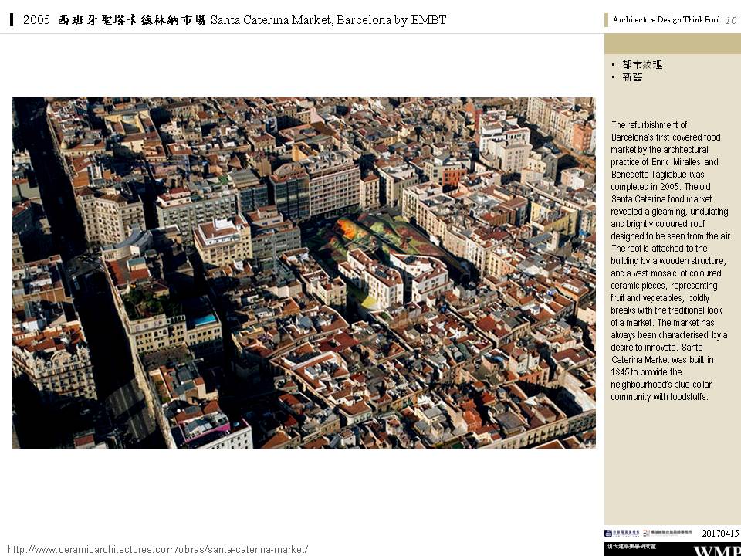741x556 pixels.
Task: Click the slide number 10
Action: pos(731,20)
